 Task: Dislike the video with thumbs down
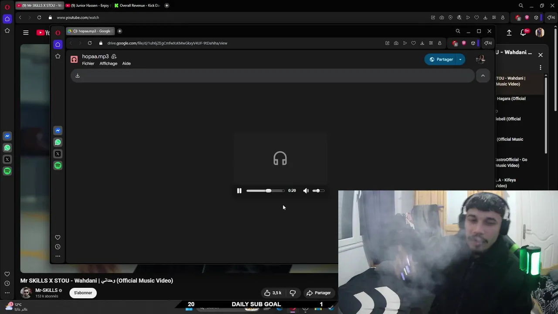pos(293,293)
